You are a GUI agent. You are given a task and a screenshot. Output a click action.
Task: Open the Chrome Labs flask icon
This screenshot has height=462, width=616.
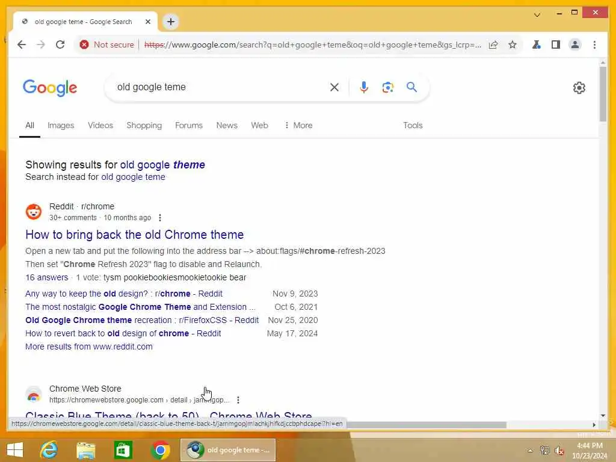[x=536, y=45]
